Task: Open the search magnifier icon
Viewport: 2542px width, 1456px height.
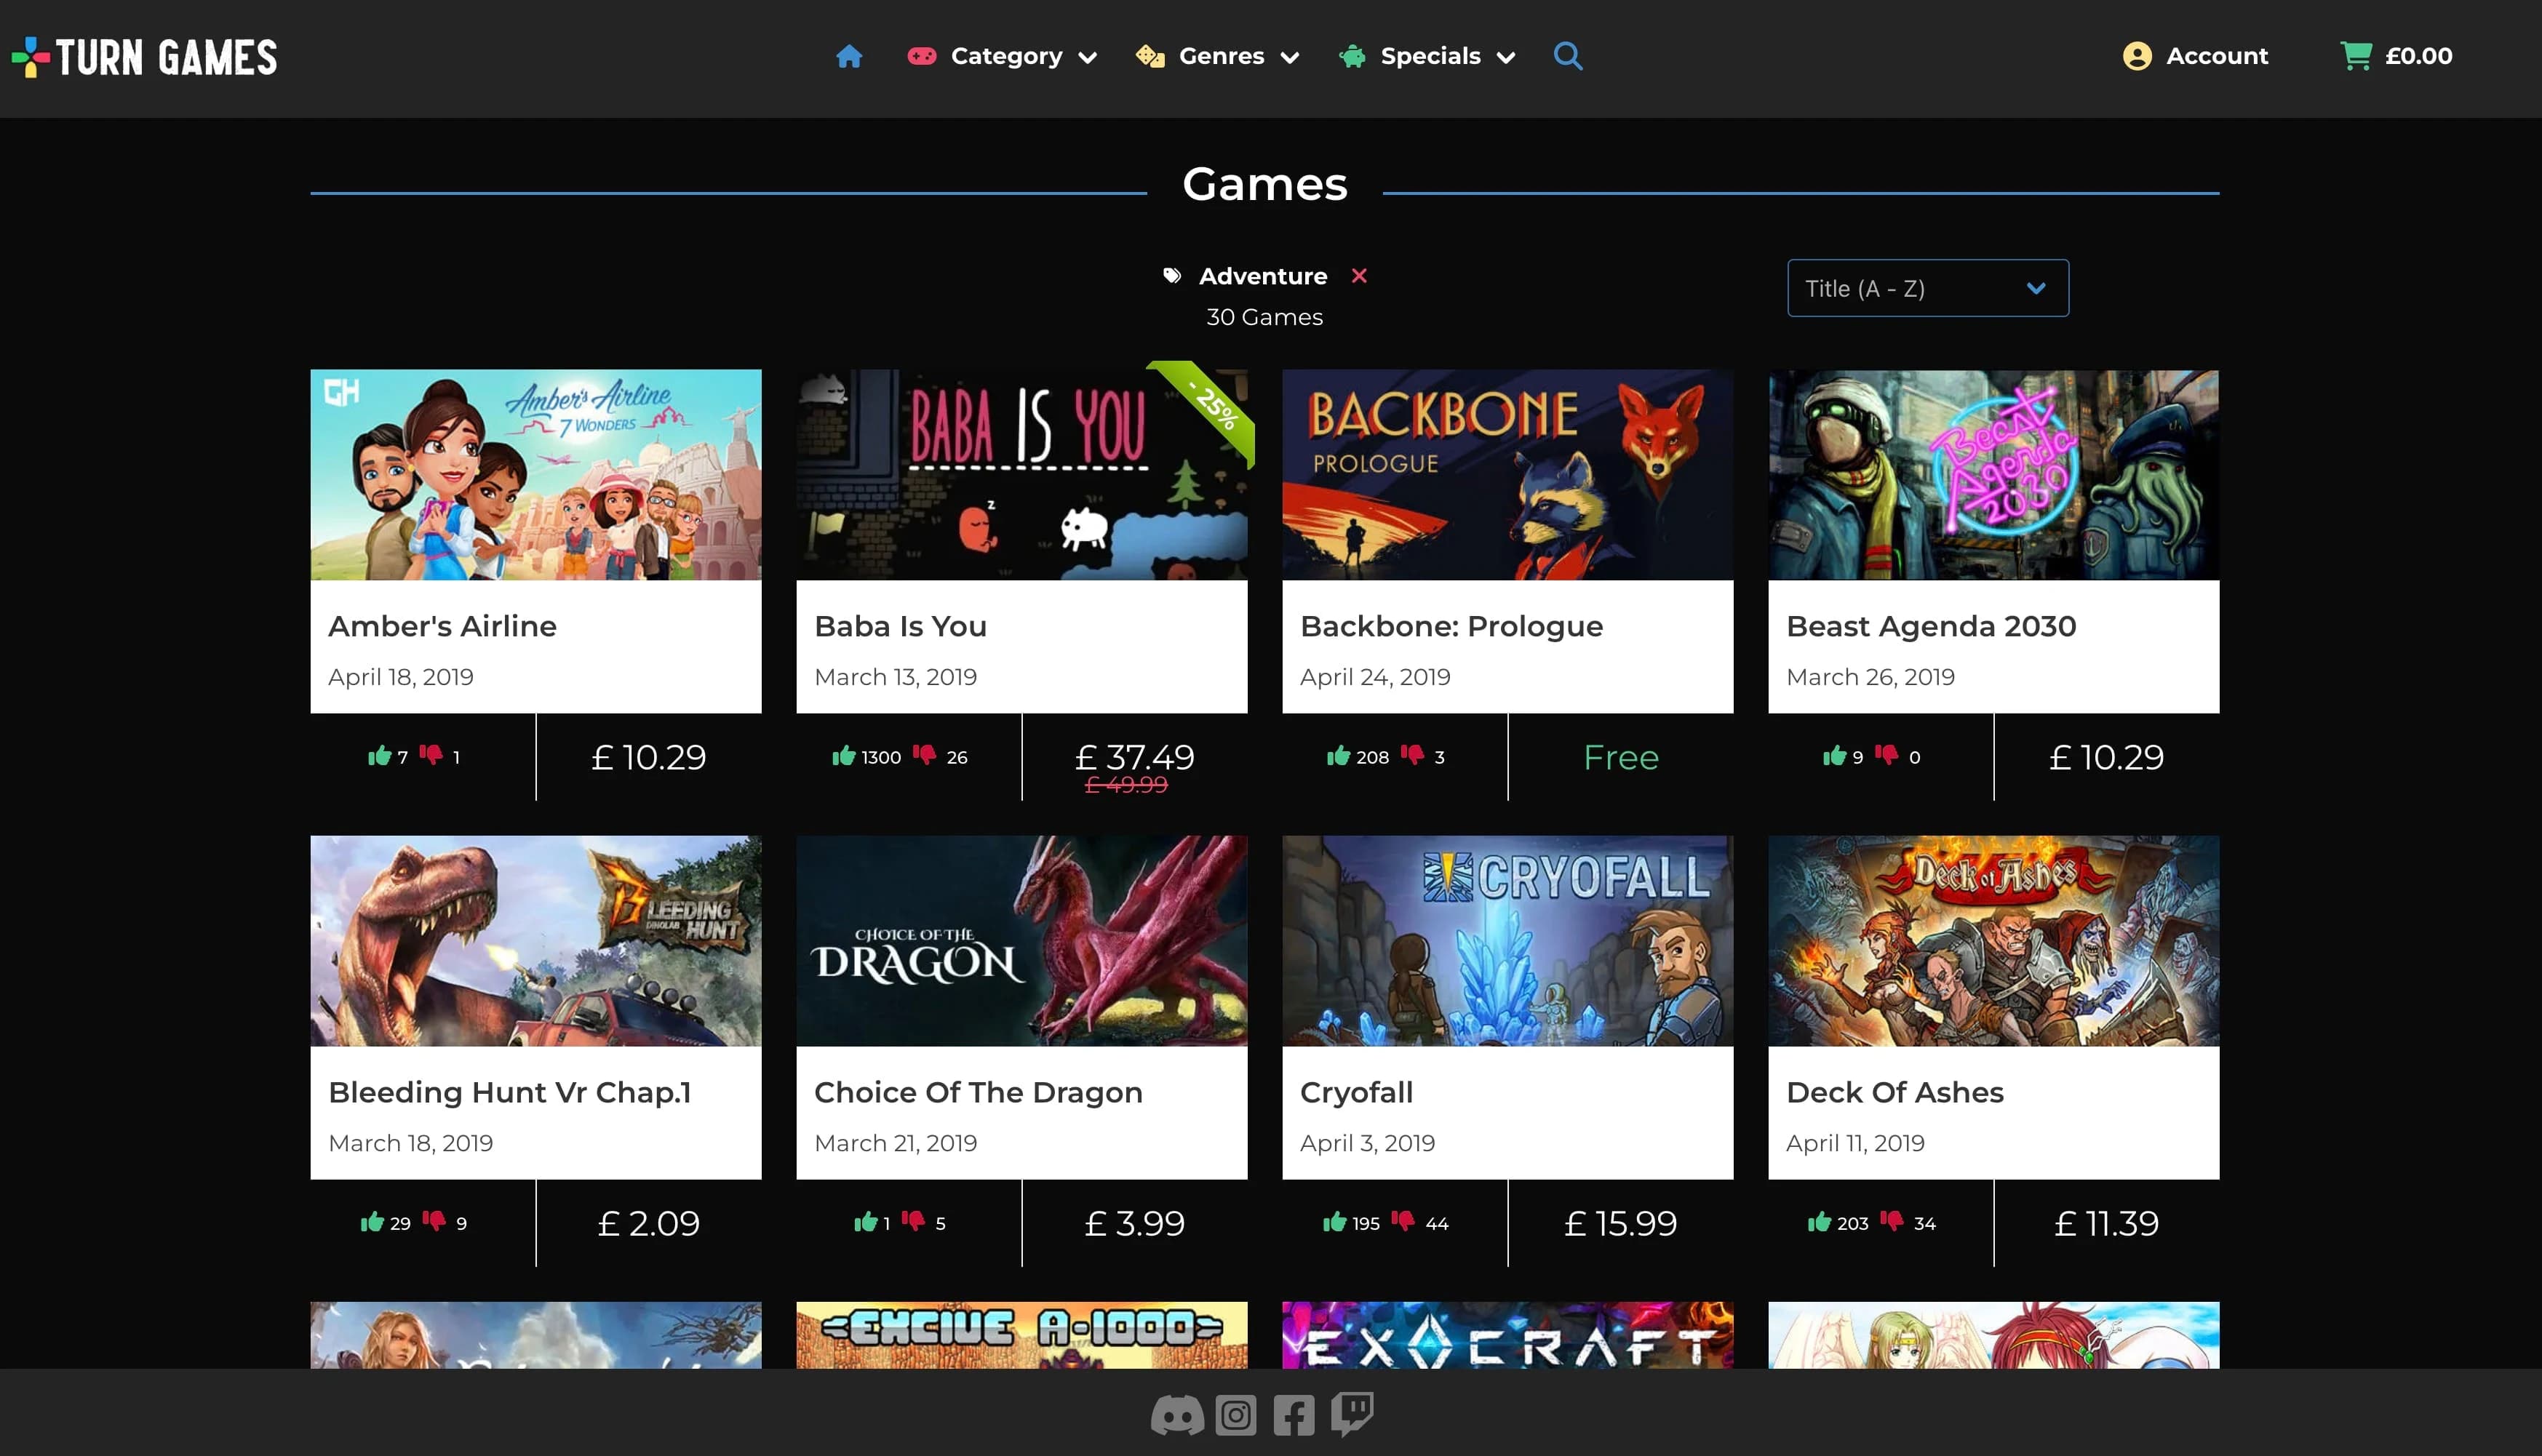Action: (1568, 56)
